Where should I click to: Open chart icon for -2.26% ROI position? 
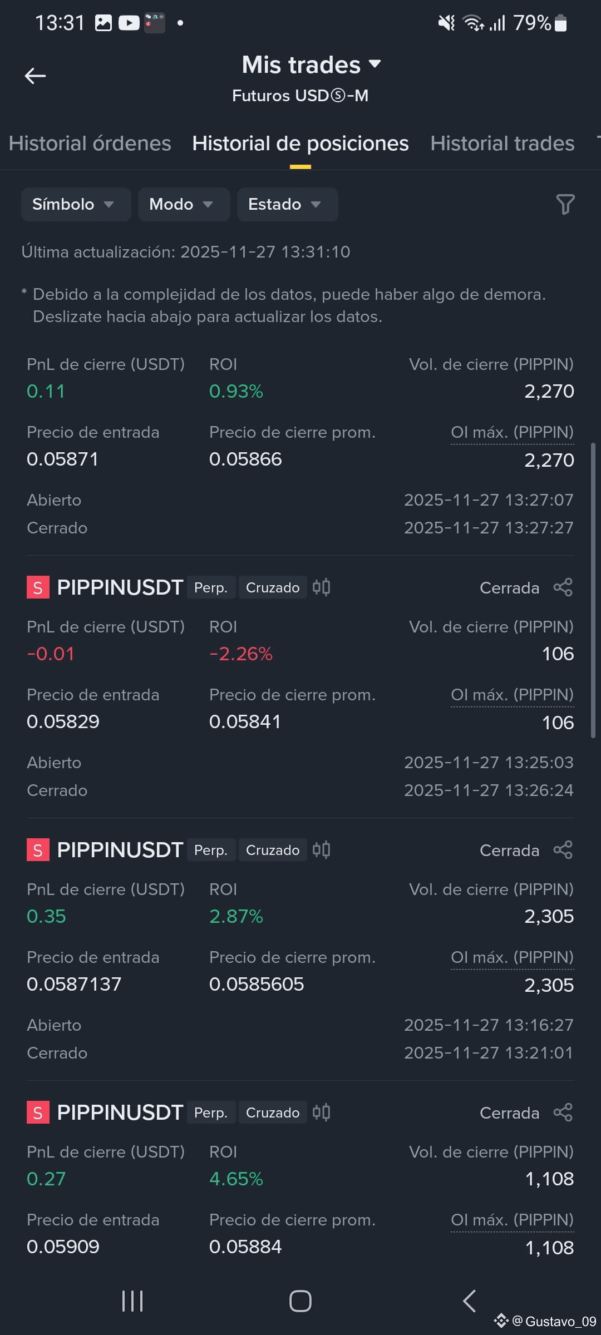(x=322, y=587)
